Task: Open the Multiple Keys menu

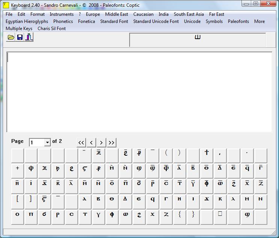Action: 19,29
